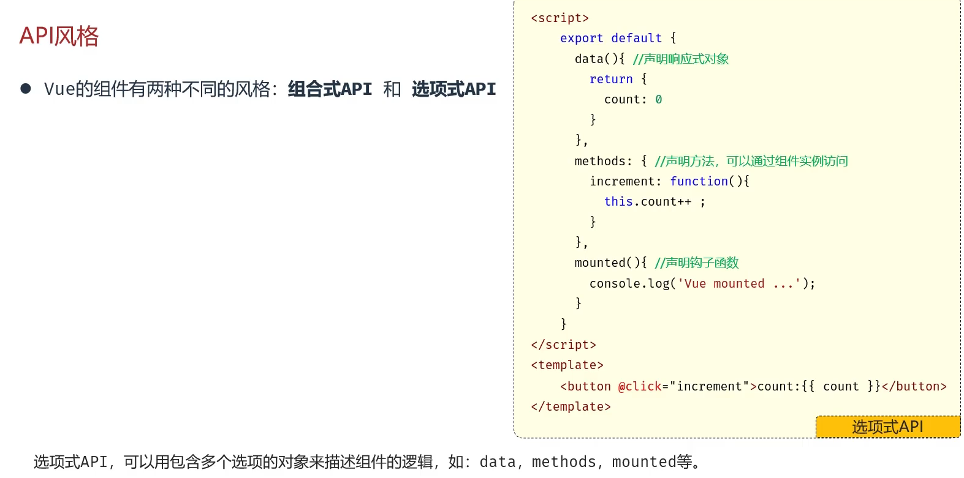Click the 'export default {' code line
The width and height of the screenshot is (964, 478).
[618, 38]
